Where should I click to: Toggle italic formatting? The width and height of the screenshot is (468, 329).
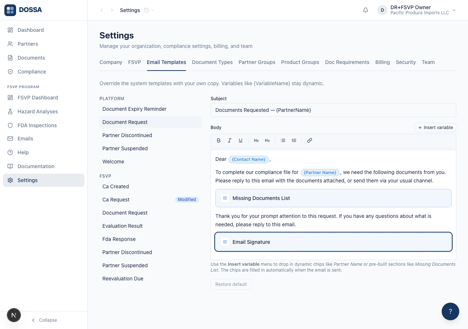tap(230, 140)
